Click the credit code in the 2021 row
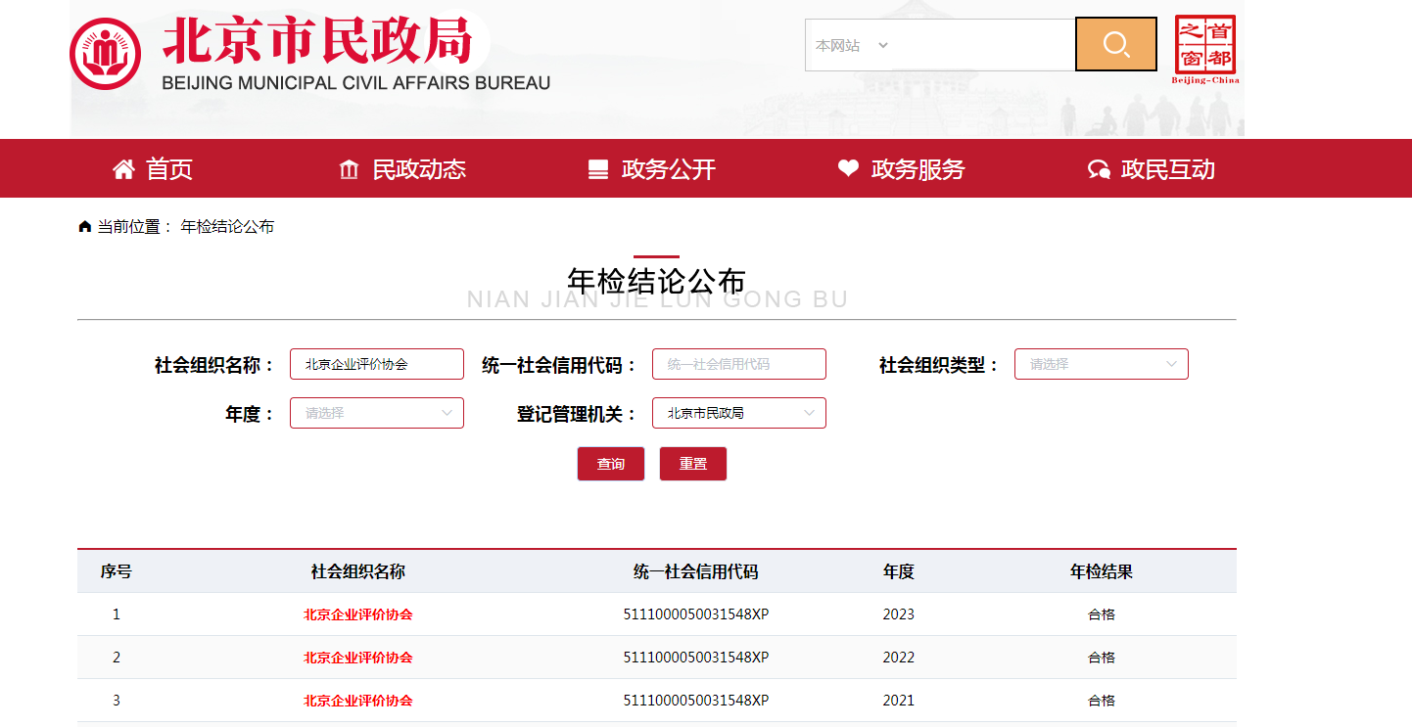The image size is (1412, 727). (x=696, y=701)
